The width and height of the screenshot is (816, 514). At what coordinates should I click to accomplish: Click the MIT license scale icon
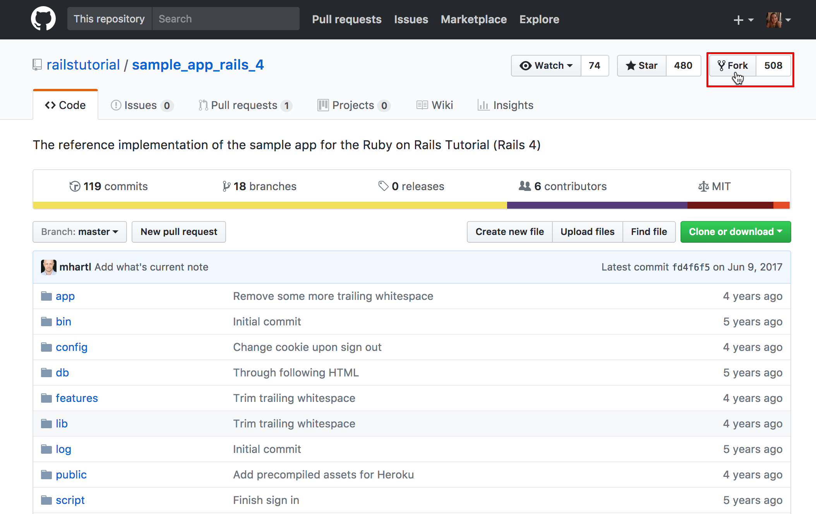[703, 186]
